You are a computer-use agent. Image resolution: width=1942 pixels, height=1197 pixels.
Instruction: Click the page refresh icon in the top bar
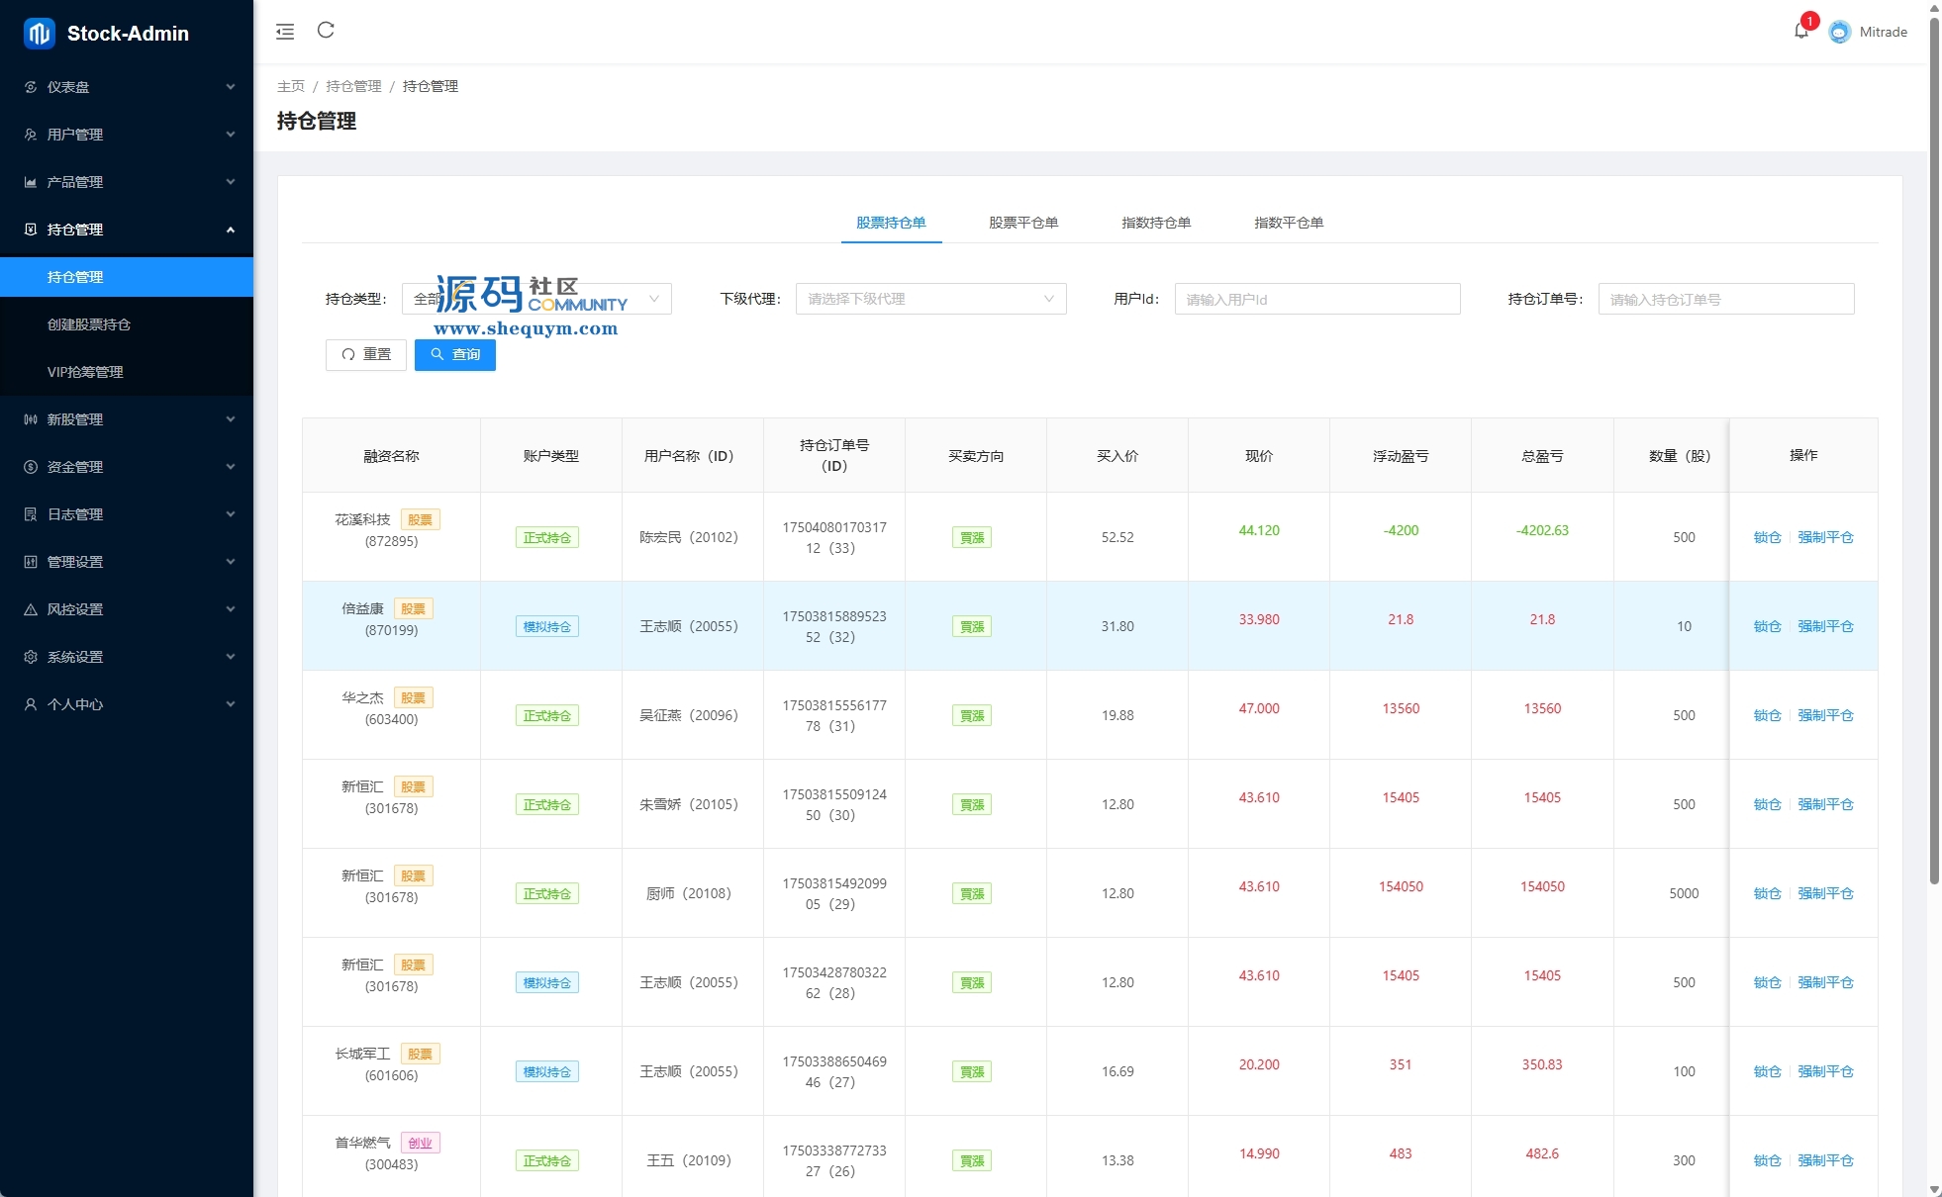326,31
